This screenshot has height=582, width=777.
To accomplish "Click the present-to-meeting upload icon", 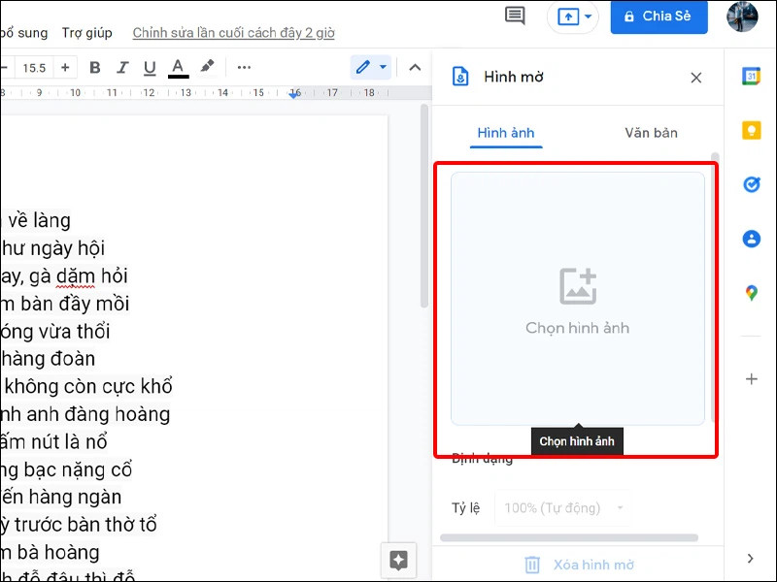I will pyautogui.click(x=568, y=16).
